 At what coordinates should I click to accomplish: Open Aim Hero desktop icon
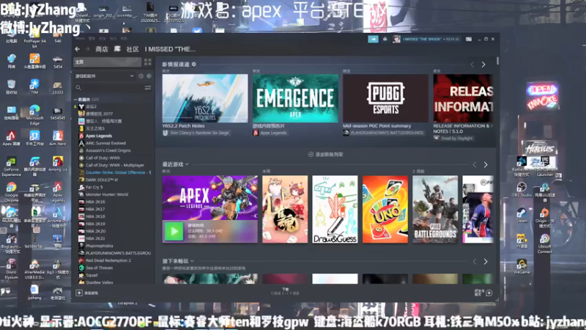pyautogui.click(x=58, y=138)
